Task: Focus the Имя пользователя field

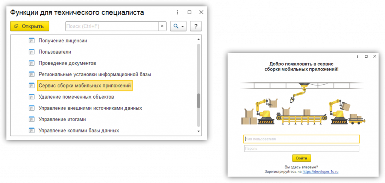Action: 302,139
